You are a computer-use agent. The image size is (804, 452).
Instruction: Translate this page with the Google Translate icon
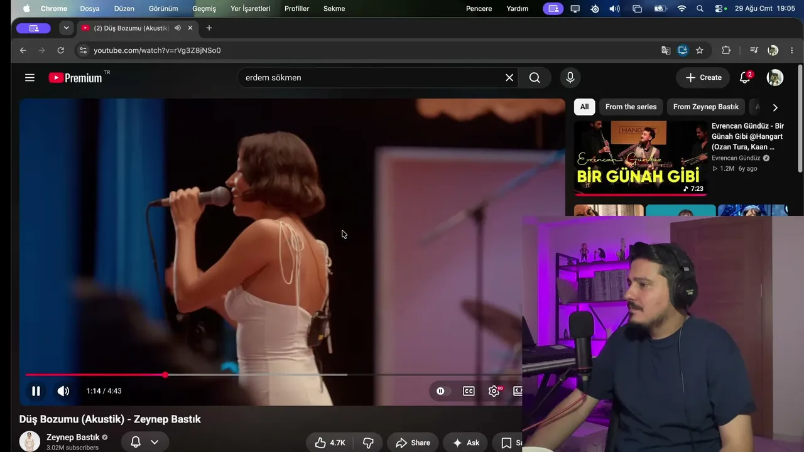coord(666,50)
